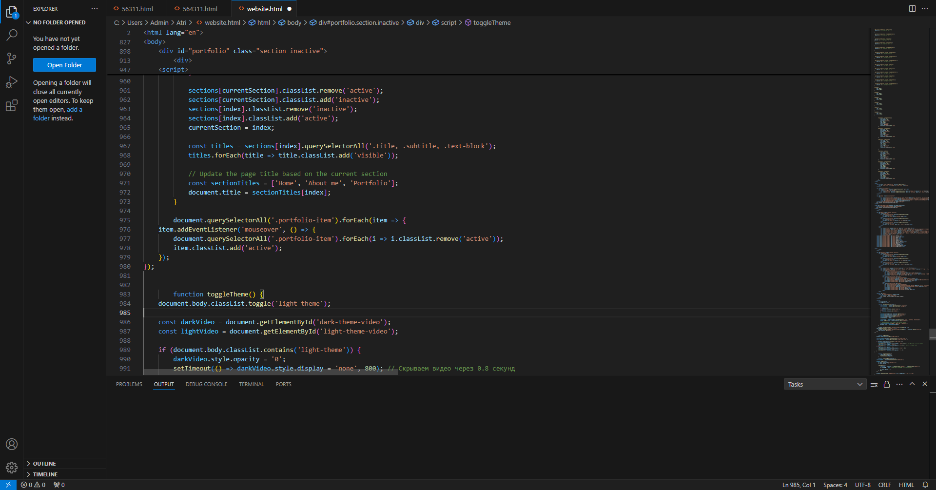Image resolution: width=936 pixels, height=490 pixels.
Task: Open the Terminal panel tab
Action: click(252, 384)
